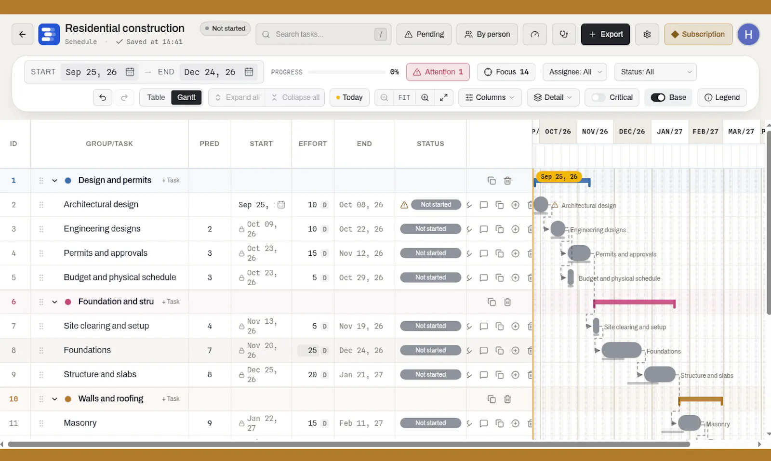Collapse the Design and permits group
This screenshot has width=771, height=461.
54,181
